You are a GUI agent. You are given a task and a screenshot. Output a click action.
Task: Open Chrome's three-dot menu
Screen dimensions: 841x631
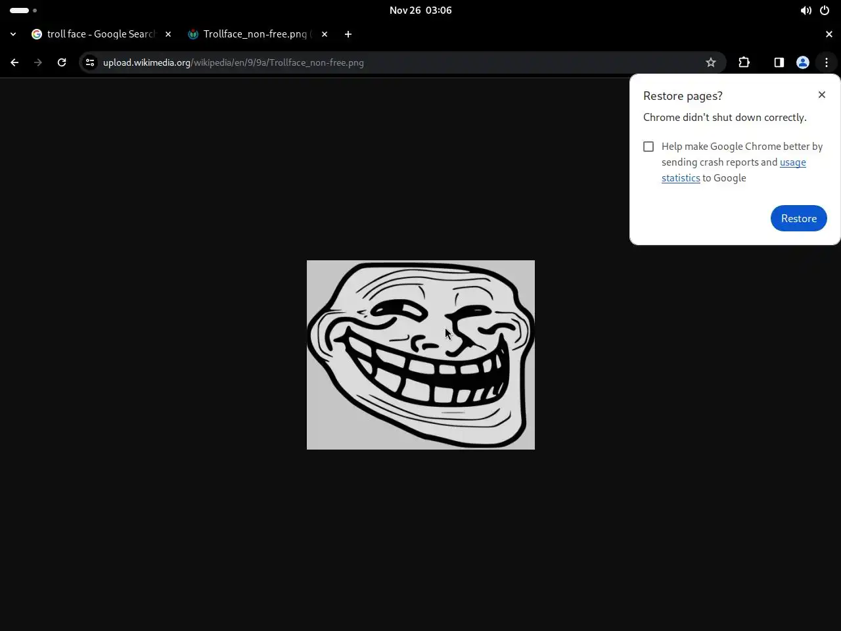[827, 62]
